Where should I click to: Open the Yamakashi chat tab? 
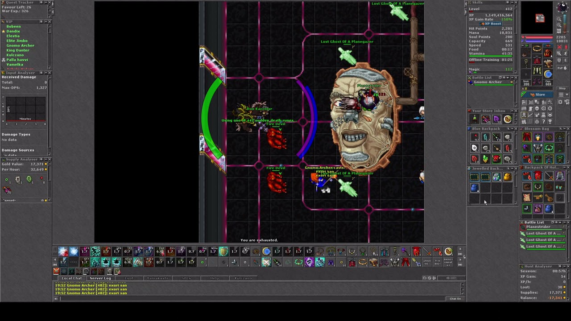click(x=157, y=278)
